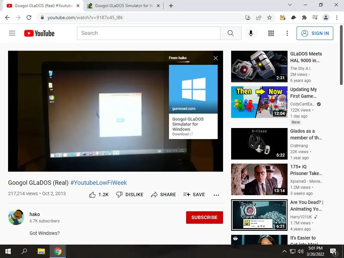Open 'GLaDOS Meets HAL 9000' thumbnail
Viewport: 344px width, 258px height.
pos(259,67)
